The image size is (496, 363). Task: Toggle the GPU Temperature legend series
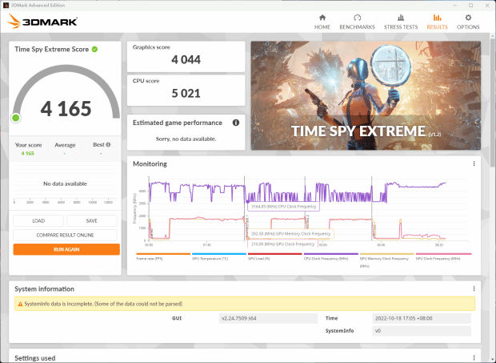click(x=219, y=256)
